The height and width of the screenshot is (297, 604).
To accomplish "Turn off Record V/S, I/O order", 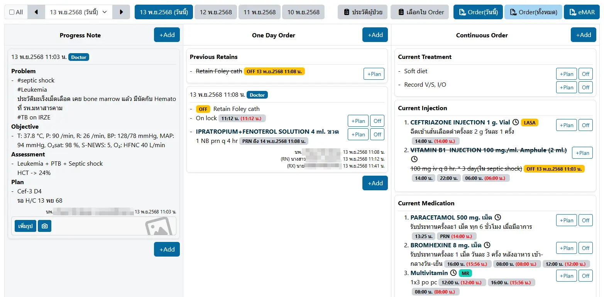I will [x=585, y=87].
